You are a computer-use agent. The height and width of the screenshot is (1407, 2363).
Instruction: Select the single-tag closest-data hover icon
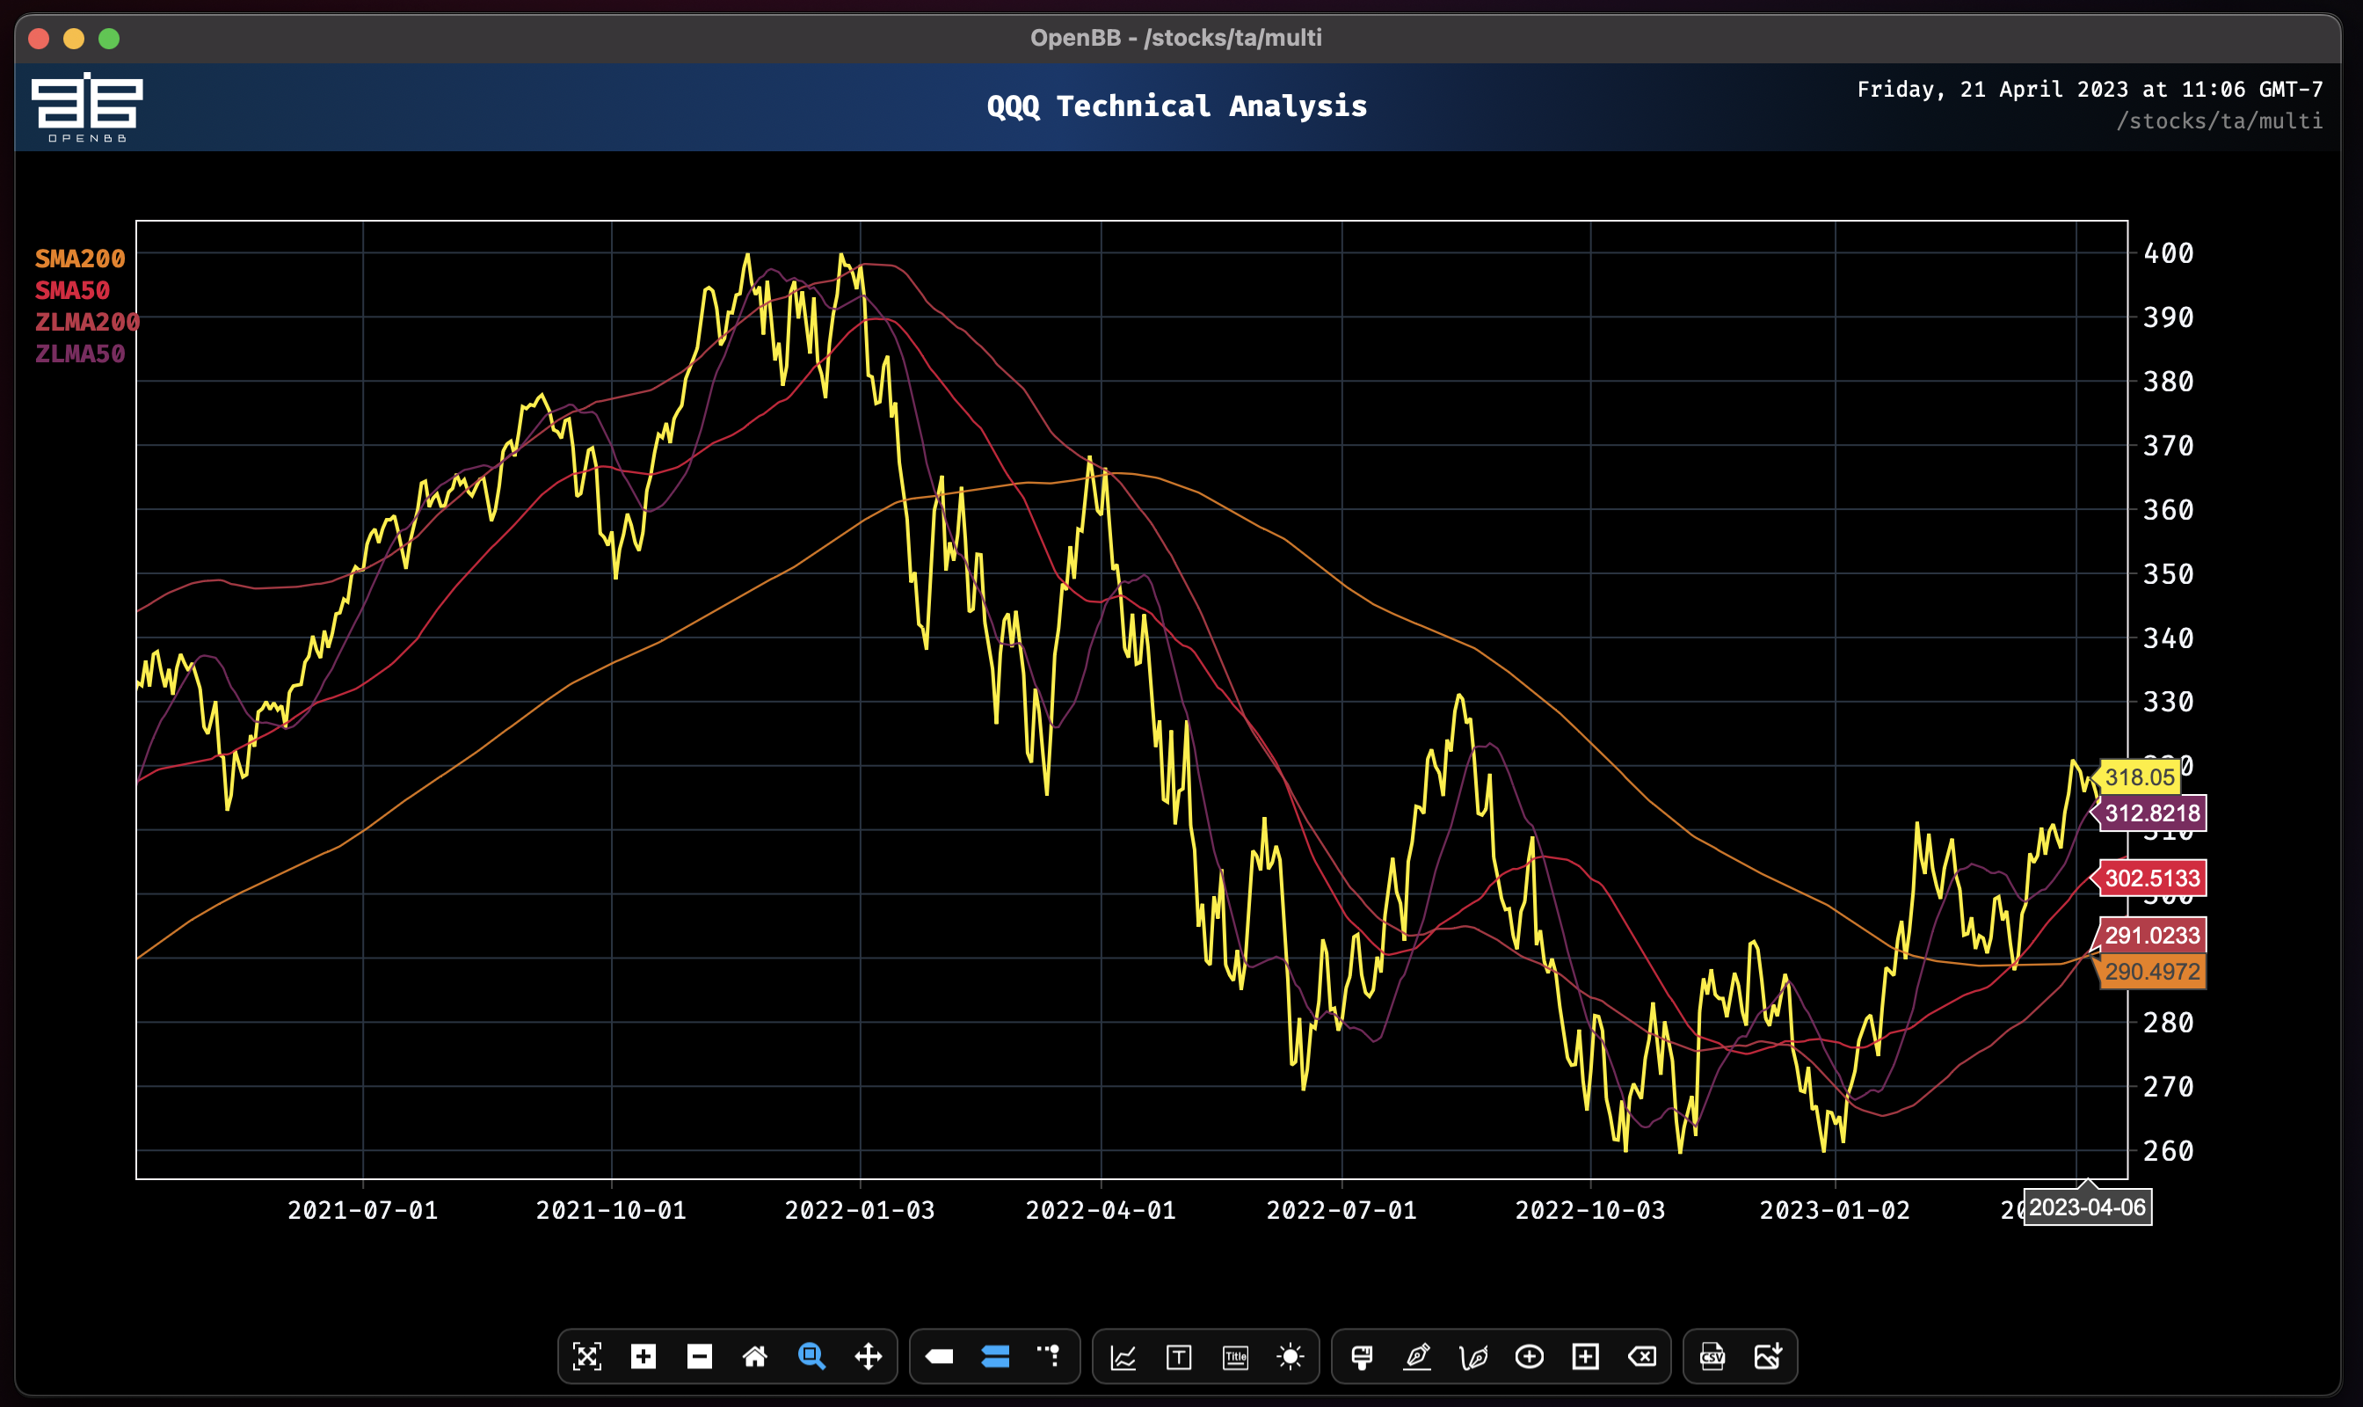tap(940, 1357)
